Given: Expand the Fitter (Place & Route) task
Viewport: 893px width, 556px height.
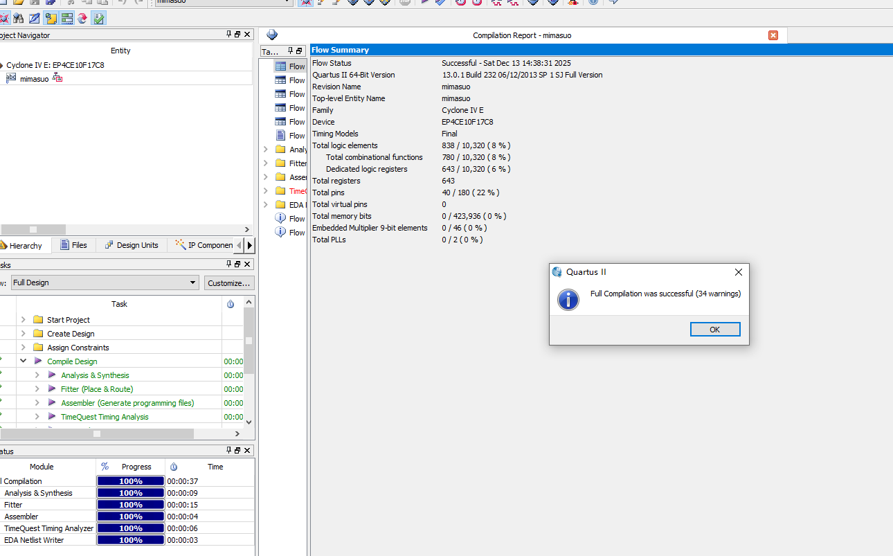Looking at the screenshot, I should coord(37,389).
